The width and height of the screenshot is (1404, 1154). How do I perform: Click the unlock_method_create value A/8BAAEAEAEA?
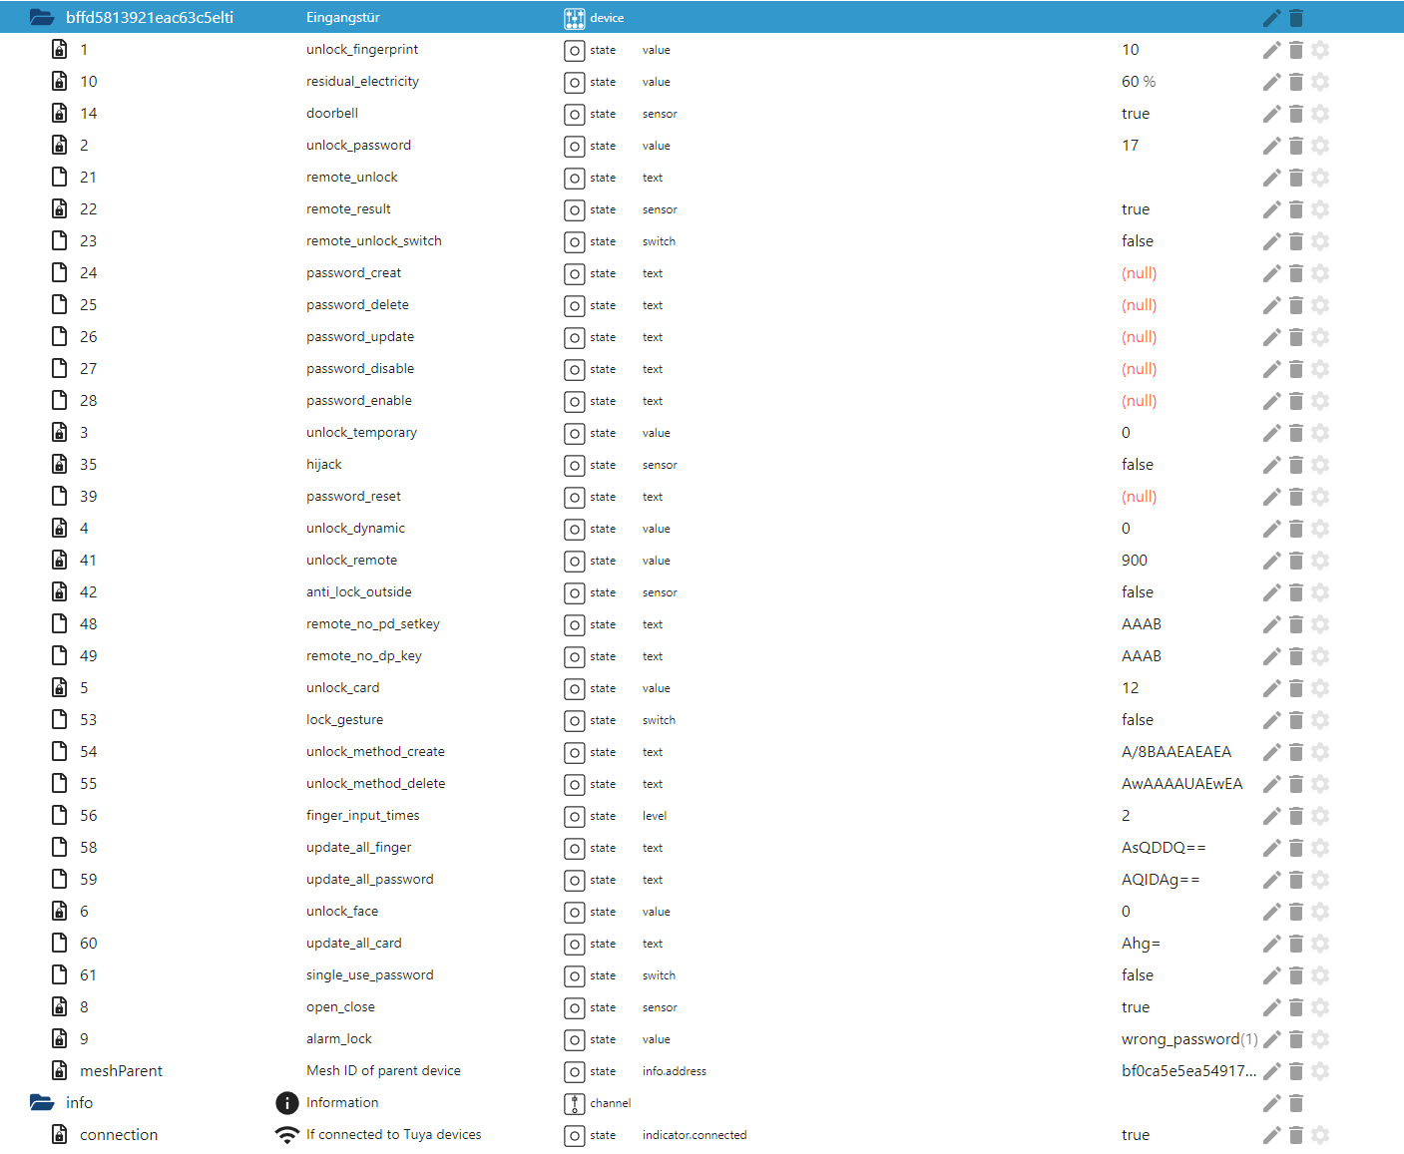(1176, 752)
